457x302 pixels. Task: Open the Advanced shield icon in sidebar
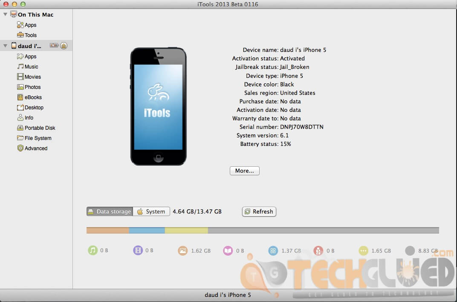[x=20, y=148]
